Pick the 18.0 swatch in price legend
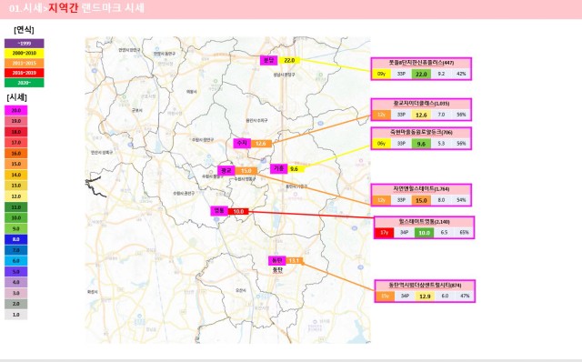 (x=16, y=132)
